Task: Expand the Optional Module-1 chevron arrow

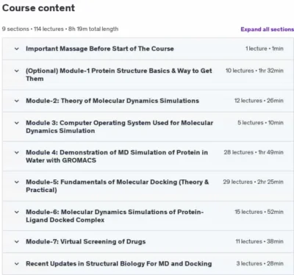Action: (17, 71)
